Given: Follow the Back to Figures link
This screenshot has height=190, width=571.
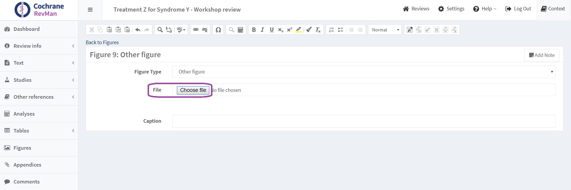Looking at the screenshot, I should [x=102, y=42].
